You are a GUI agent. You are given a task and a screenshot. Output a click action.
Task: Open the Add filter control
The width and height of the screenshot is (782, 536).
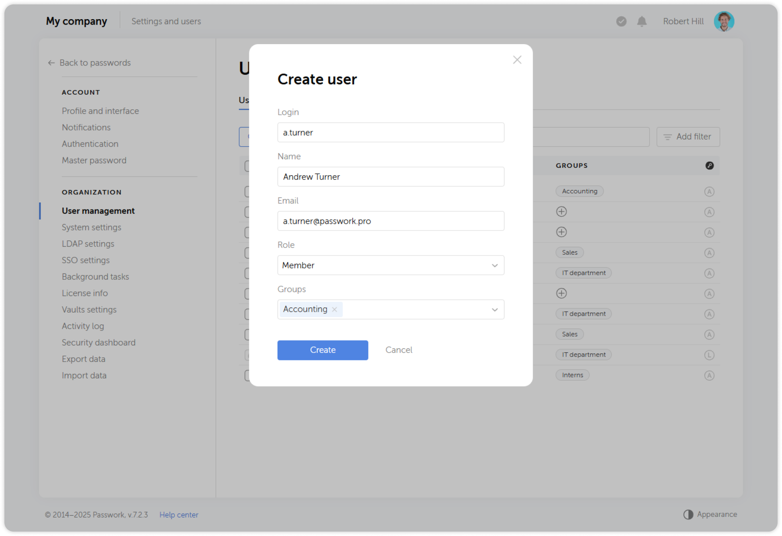pyautogui.click(x=688, y=137)
